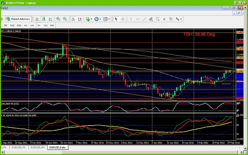Zoom out of the chart
The width and height of the screenshot is (248, 155).
pos(65,19)
